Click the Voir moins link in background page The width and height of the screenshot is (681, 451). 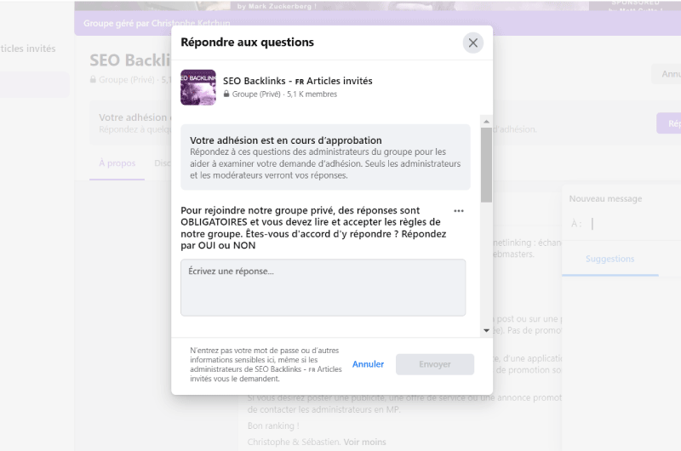(365, 442)
